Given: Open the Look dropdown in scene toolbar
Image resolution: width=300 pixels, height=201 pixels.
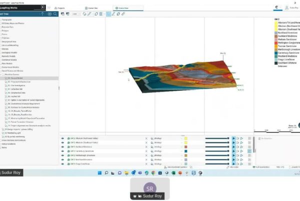Looking at the screenshot, I should 76,14.
